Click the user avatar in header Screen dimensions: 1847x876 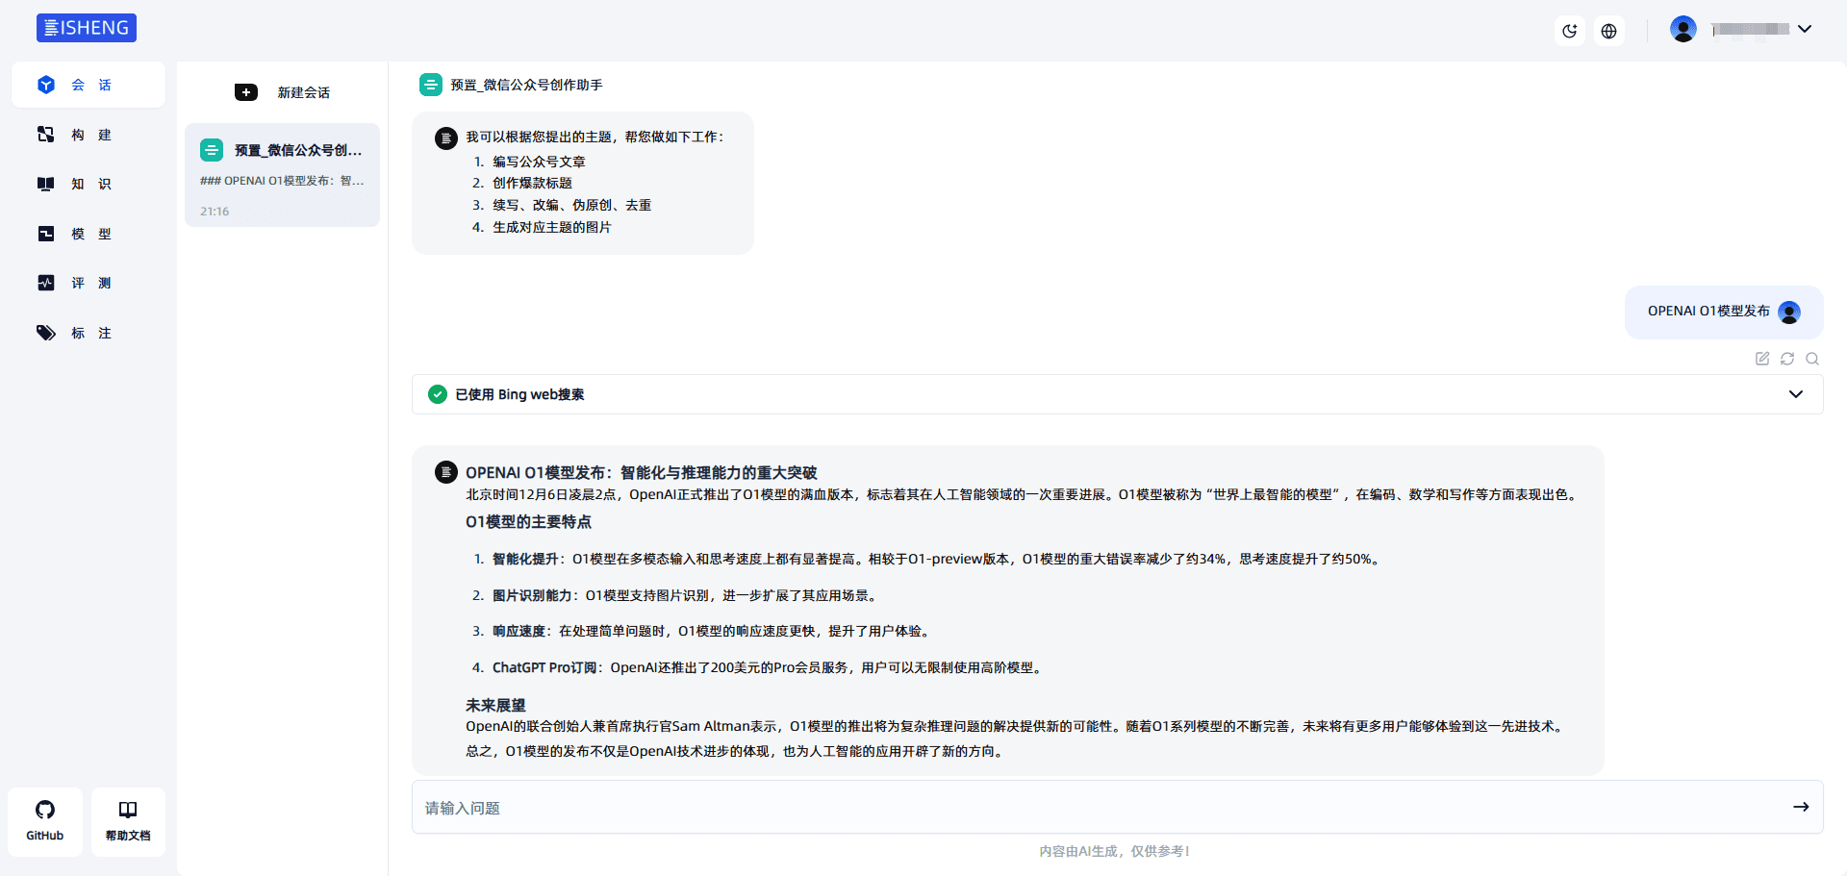(x=1683, y=29)
